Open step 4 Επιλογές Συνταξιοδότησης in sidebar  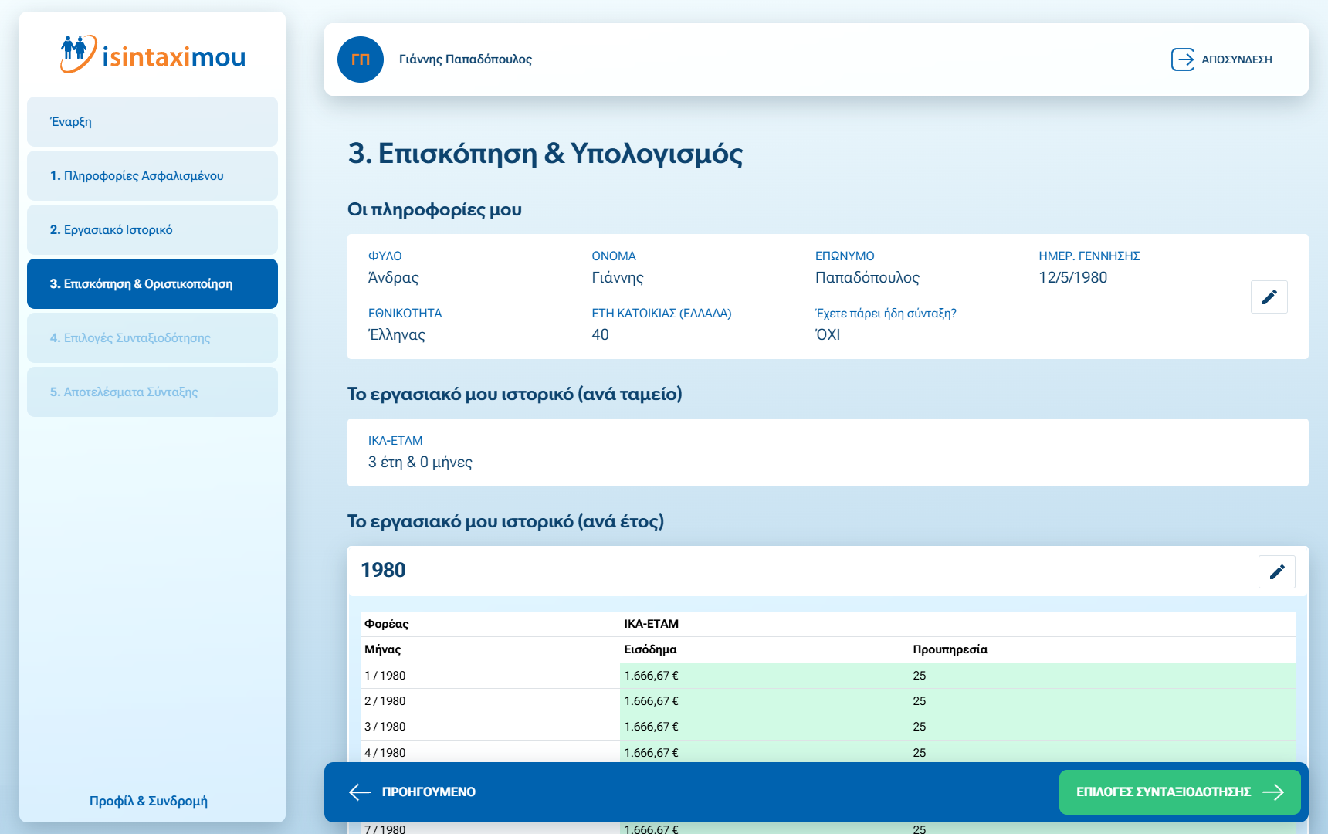click(152, 338)
